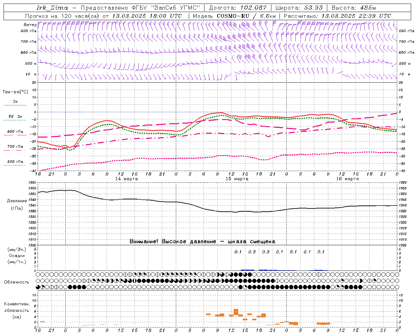This screenshot has width=416, height=333.
Task: Click the forecast start time 13.03.2025 18:00 UTC
Action: point(147,16)
